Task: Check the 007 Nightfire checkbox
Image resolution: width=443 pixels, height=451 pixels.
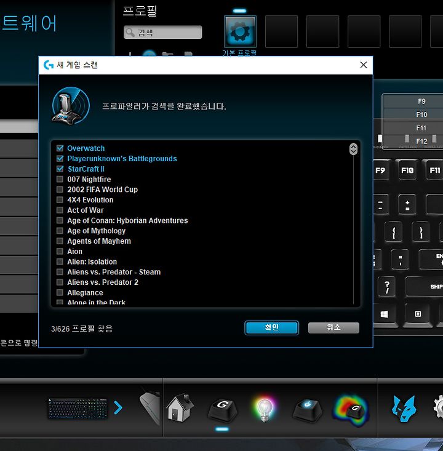Action: 60,179
